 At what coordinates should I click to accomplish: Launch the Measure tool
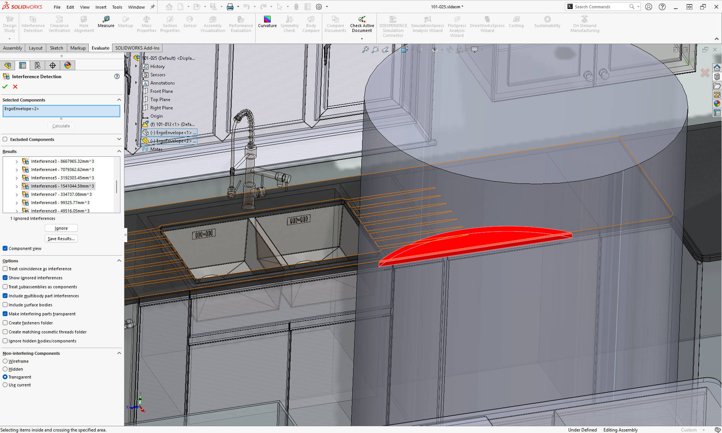pyautogui.click(x=106, y=23)
